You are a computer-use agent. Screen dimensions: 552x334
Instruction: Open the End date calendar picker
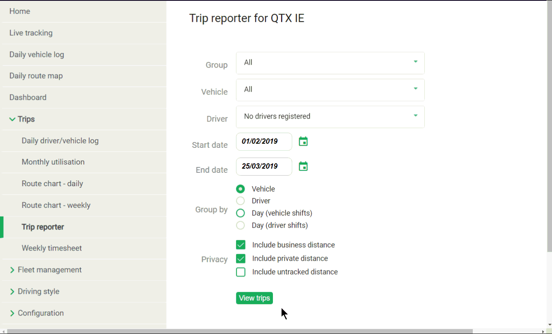coord(303,167)
